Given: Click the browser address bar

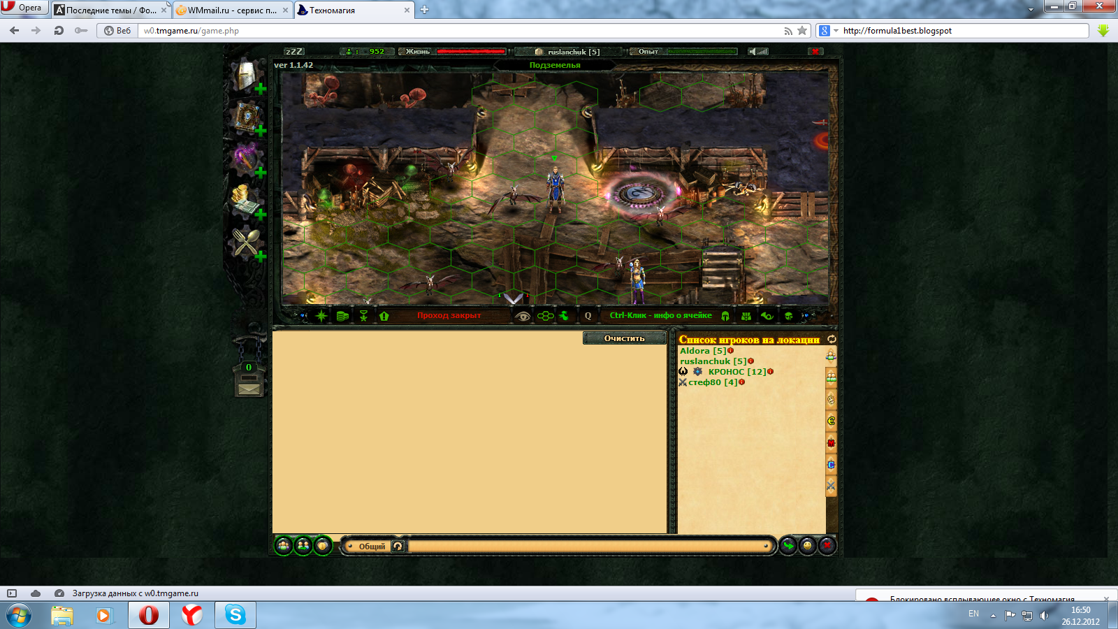Looking at the screenshot, I should point(460,31).
